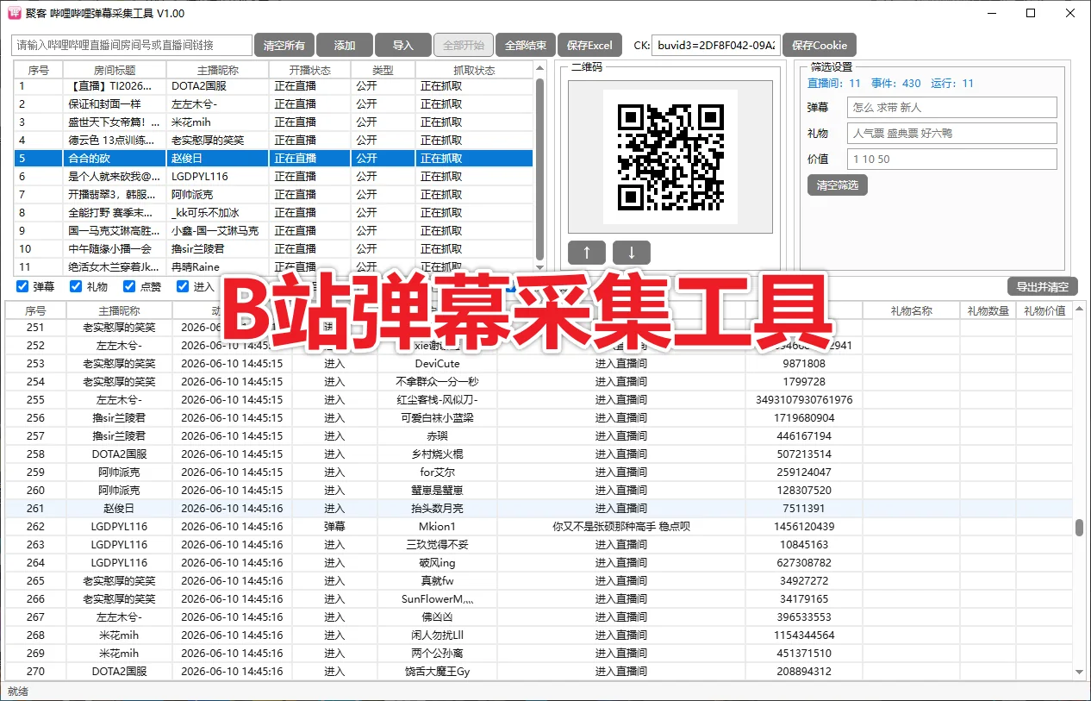Screen dimensions: 1091x701
Task: Click the up arrow button under QR code
Action: tap(587, 253)
